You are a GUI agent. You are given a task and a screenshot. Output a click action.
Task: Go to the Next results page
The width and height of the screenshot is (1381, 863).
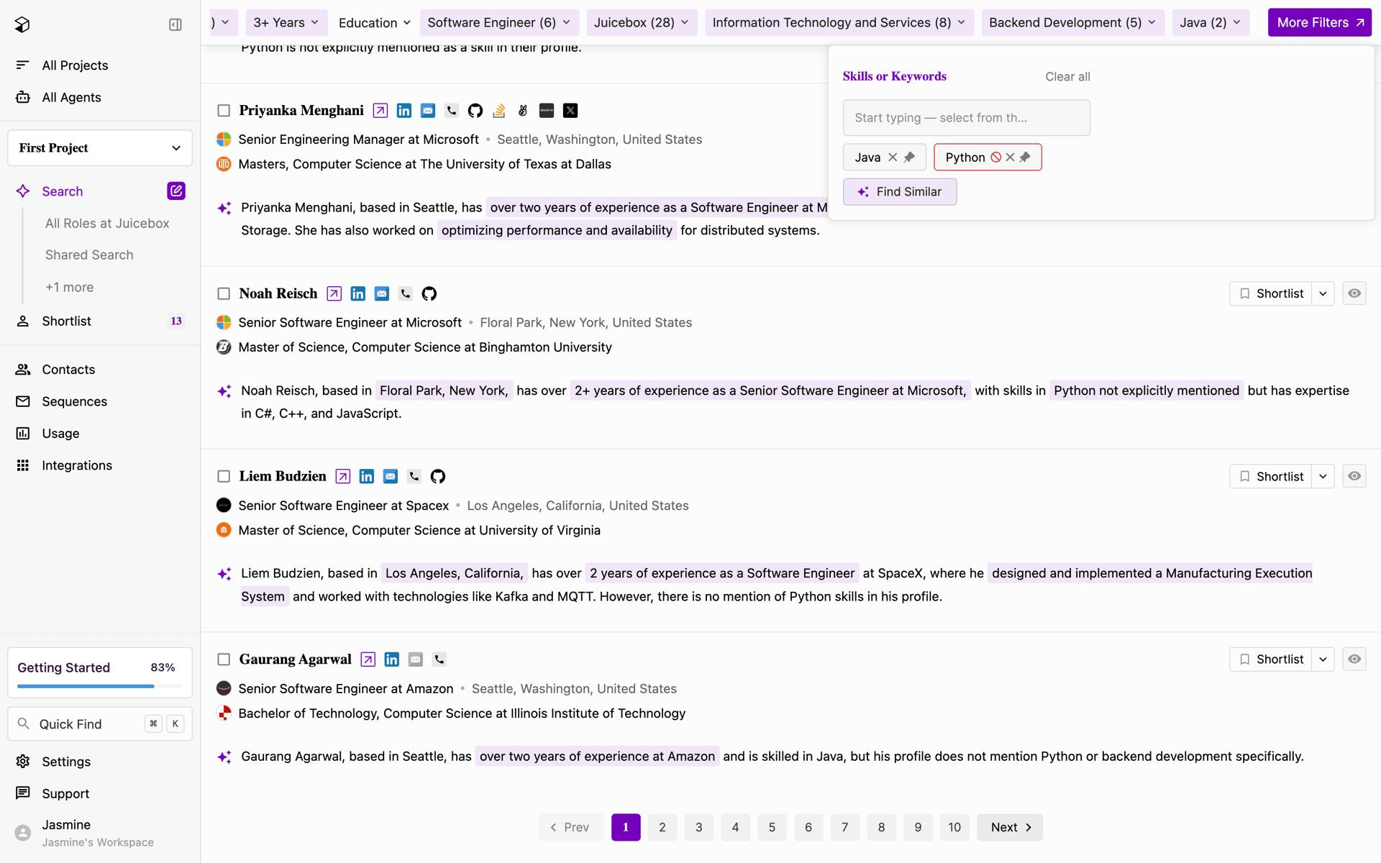pyautogui.click(x=1010, y=827)
